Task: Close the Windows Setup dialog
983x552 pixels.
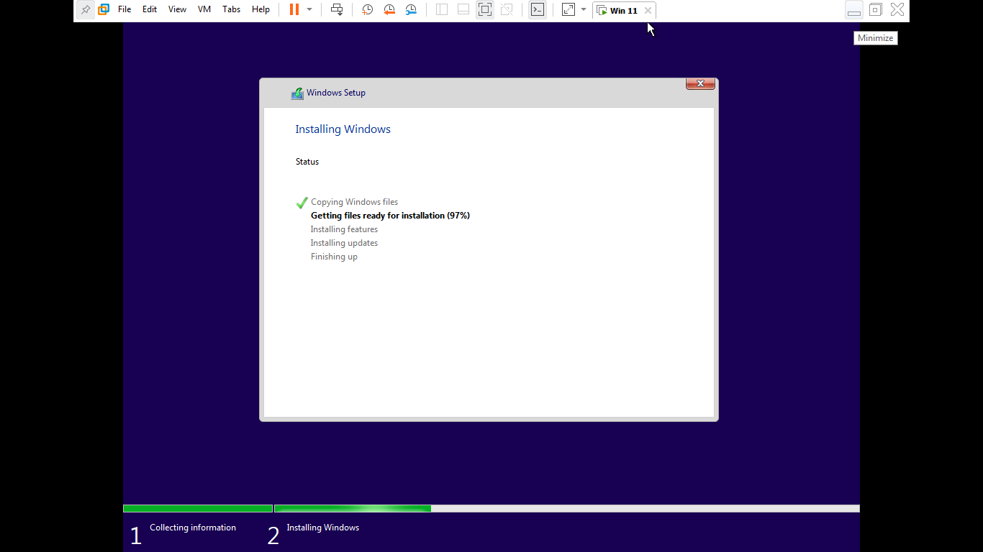Action: coord(700,83)
